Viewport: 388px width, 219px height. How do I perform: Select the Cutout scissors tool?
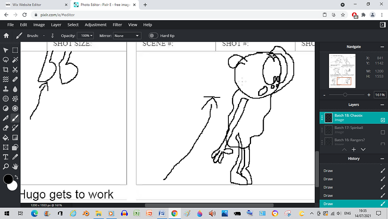(x=15, y=70)
